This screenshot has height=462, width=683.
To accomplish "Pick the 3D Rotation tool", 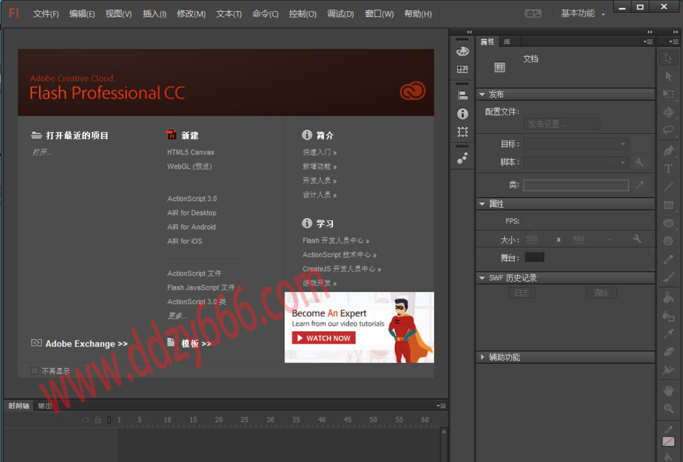I will [x=669, y=112].
